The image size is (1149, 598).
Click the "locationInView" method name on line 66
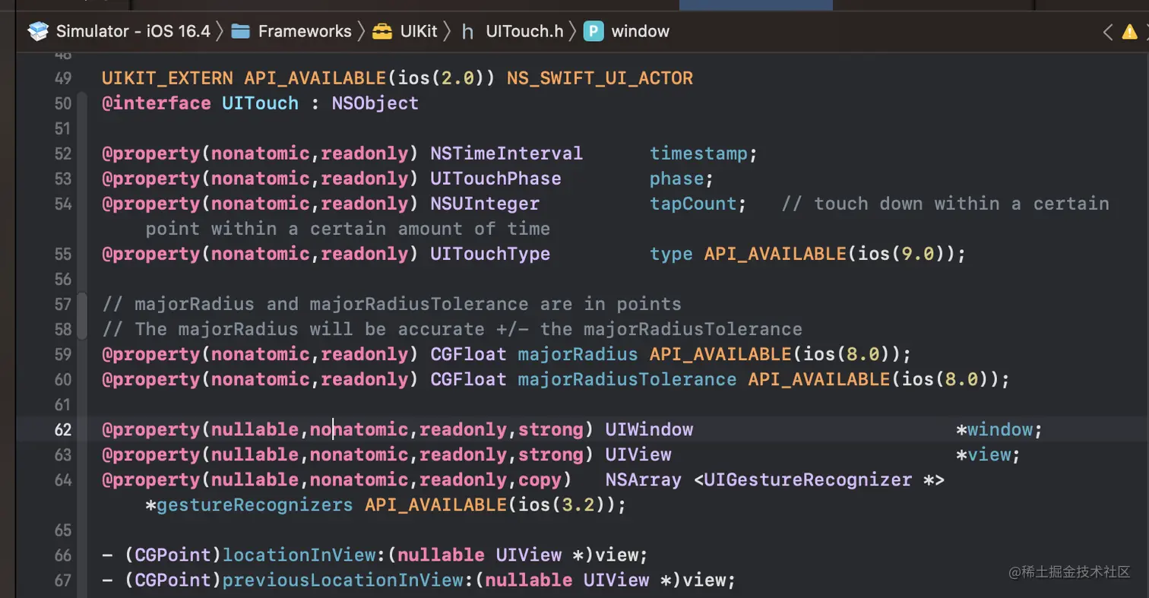point(299,555)
